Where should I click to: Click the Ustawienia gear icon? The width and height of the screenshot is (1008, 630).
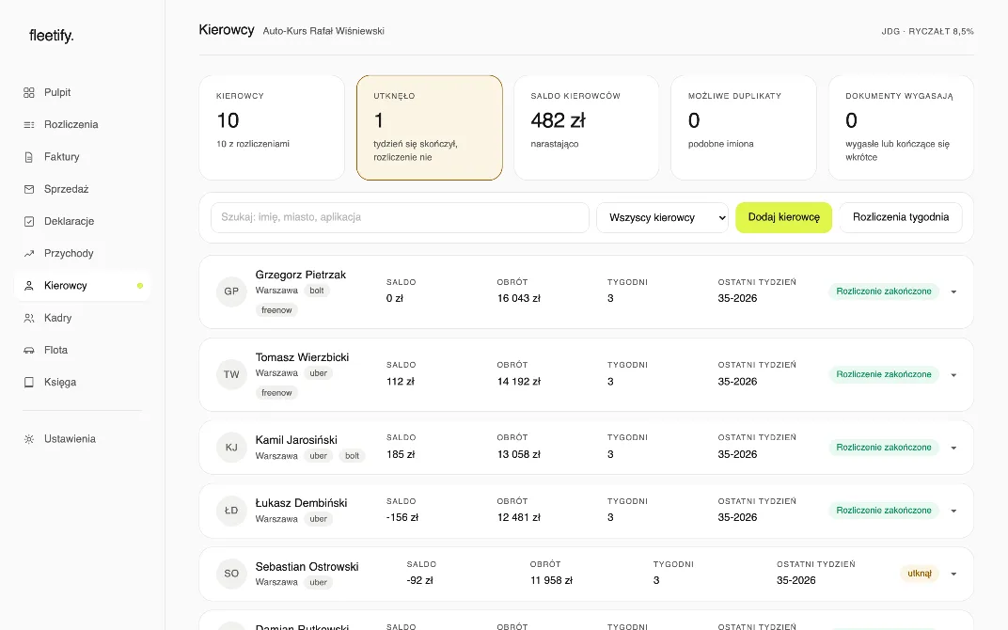pos(29,439)
